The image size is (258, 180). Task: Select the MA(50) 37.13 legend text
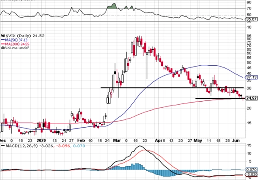(x=16, y=40)
